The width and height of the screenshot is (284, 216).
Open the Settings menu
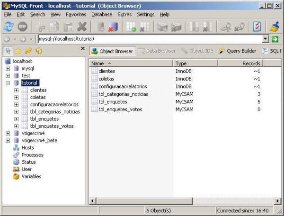click(x=146, y=15)
